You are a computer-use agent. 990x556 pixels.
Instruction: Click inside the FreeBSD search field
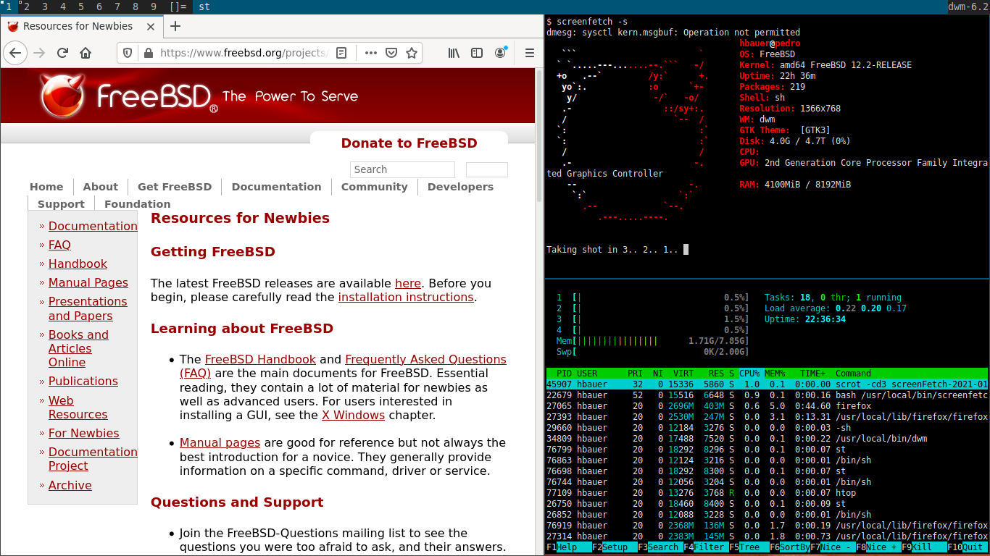coord(402,169)
